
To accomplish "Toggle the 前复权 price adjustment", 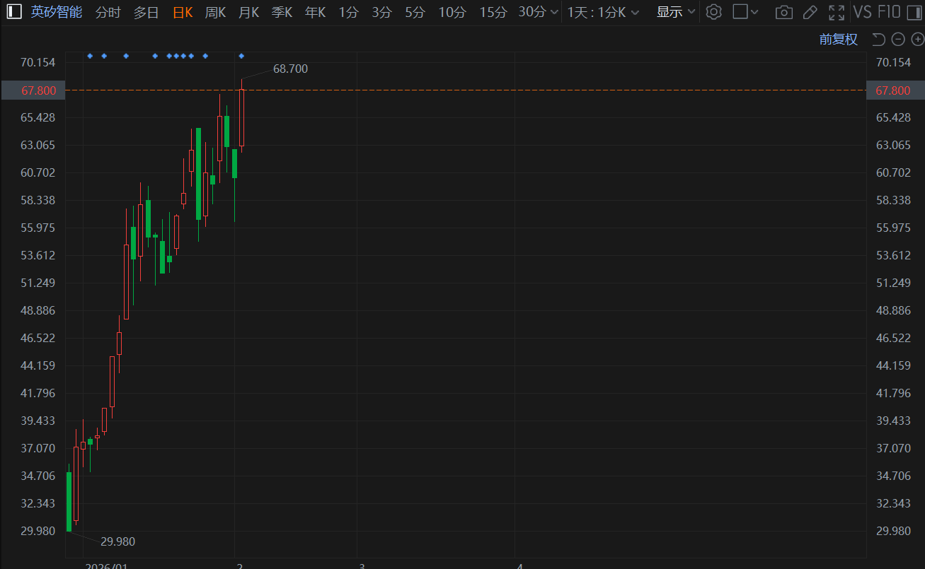I will (838, 40).
